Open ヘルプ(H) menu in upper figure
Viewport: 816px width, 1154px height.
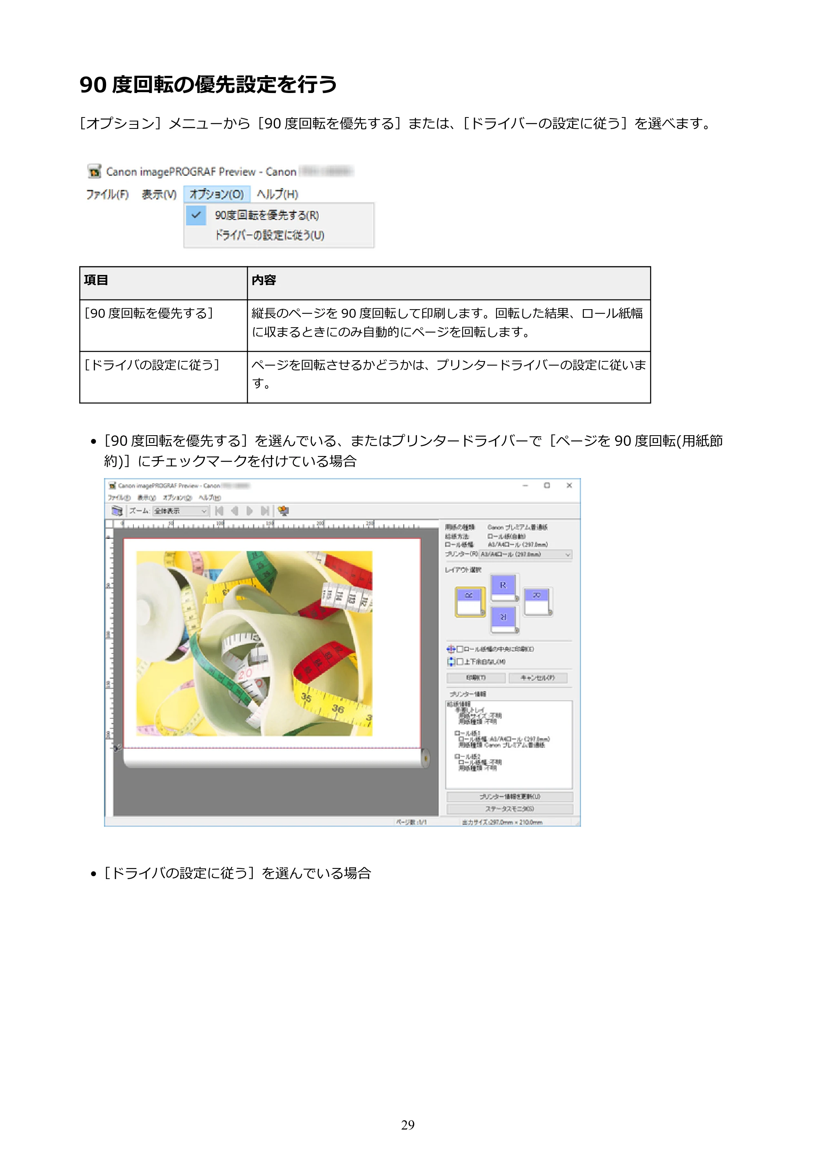tap(277, 194)
